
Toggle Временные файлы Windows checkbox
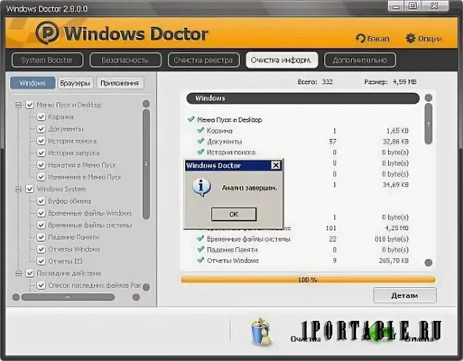pyautogui.click(x=41, y=213)
